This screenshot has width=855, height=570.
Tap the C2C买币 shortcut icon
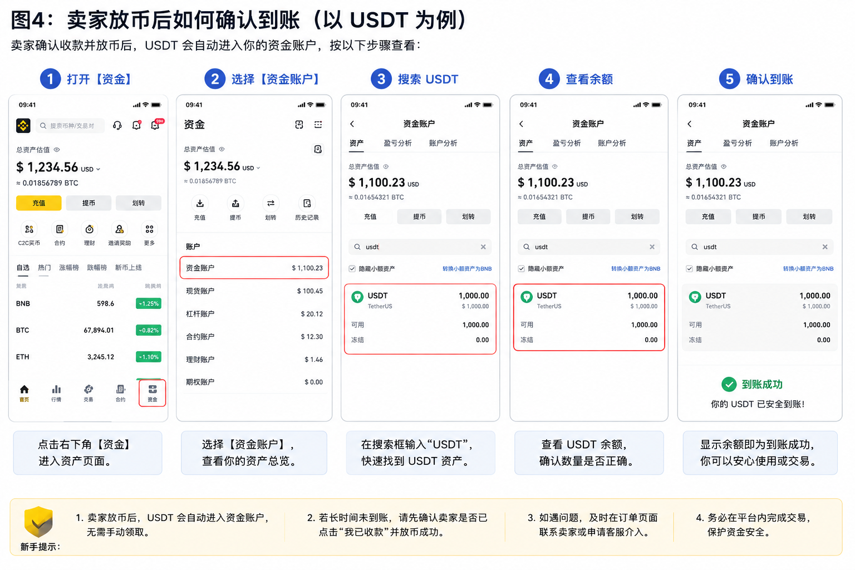(x=29, y=229)
